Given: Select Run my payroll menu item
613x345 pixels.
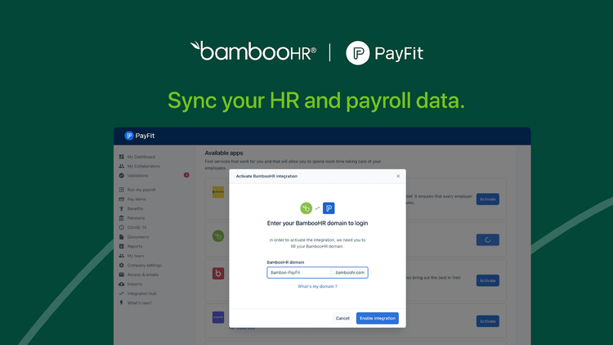Looking at the screenshot, I should 141,190.
